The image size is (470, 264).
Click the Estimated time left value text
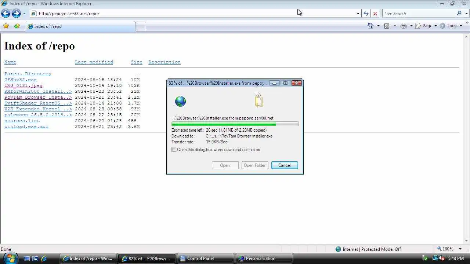236,130
